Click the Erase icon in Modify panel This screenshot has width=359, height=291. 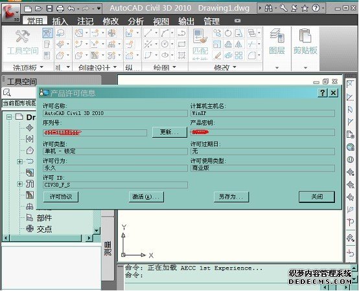[x=217, y=55]
